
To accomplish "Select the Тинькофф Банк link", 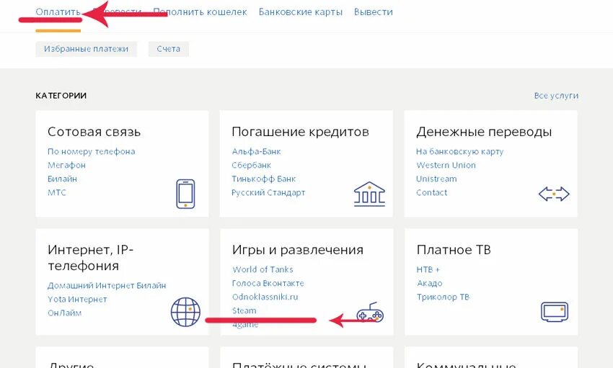I will (x=264, y=179).
